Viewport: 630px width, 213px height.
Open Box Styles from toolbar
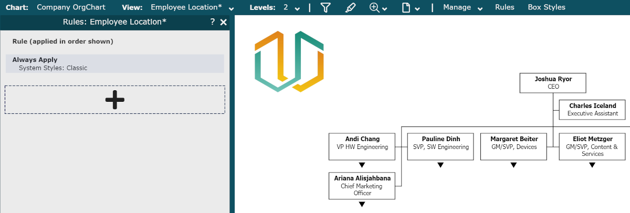pos(546,7)
